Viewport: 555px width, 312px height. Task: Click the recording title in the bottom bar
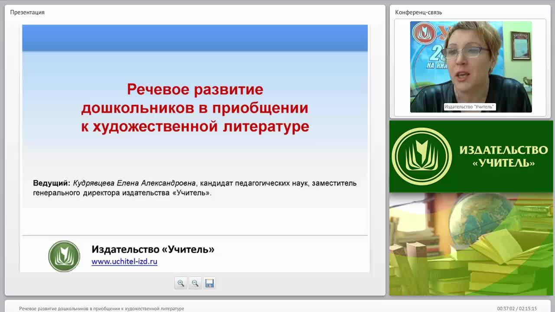[101, 309]
